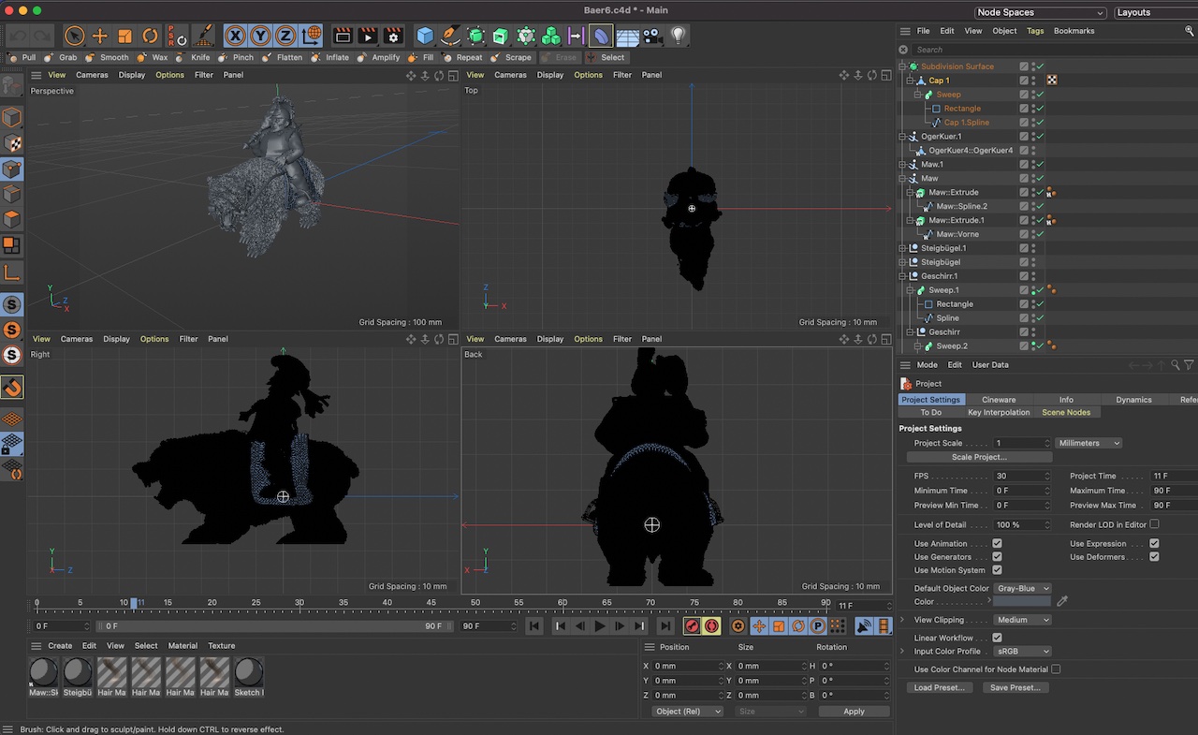Open the Millimeters unit dropdown
Image resolution: width=1198 pixels, height=735 pixels.
[1088, 443]
